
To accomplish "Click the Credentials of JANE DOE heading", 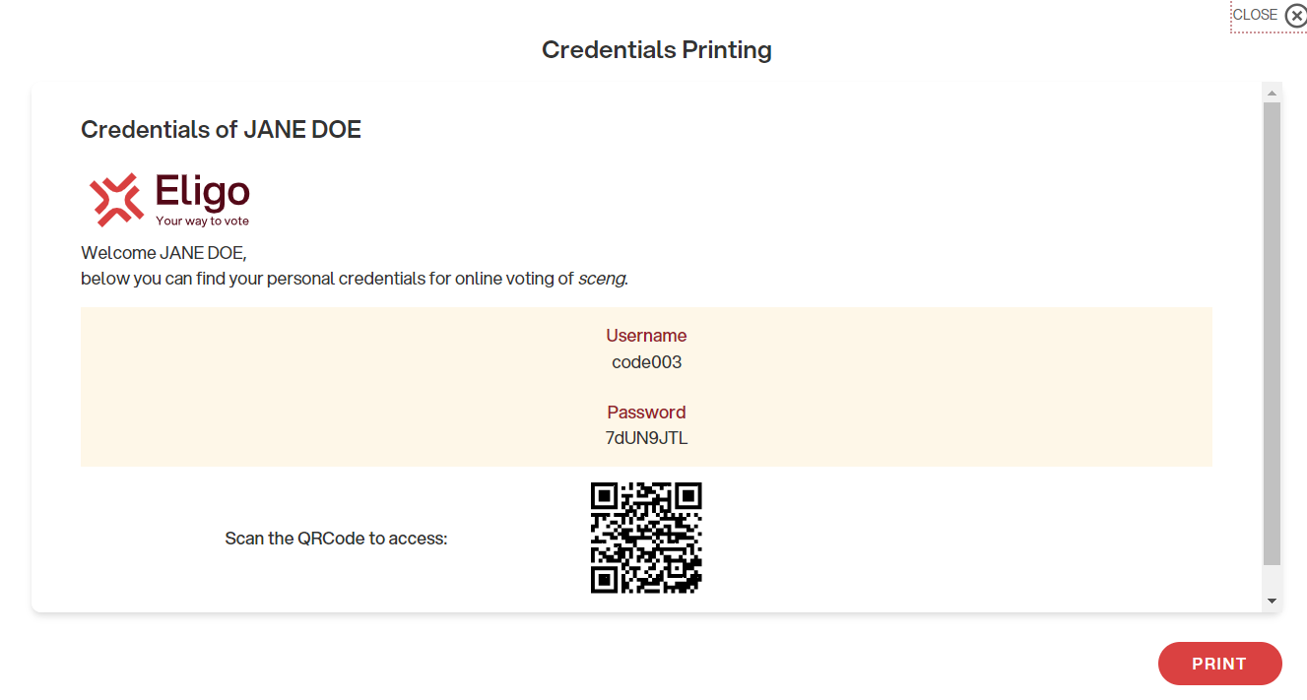I will click(221, 130).
